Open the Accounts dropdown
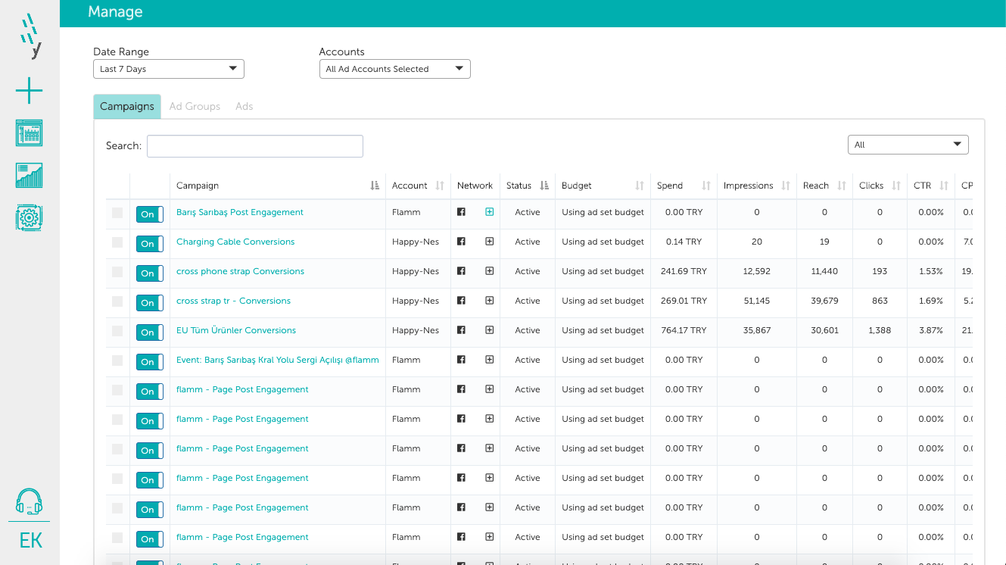Image resolution: width=1006 pixels, height=565 pixels. click(394, 69)
